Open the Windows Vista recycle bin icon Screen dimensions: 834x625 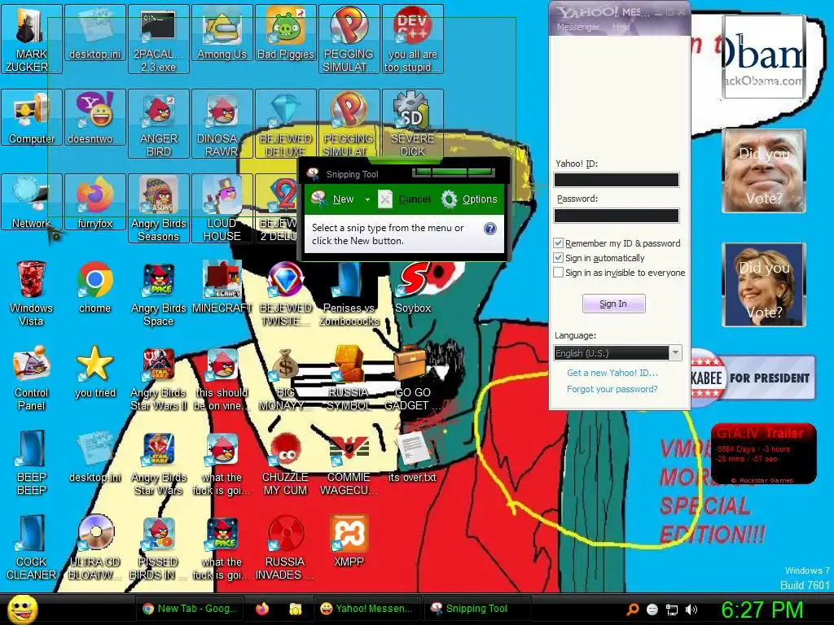click(32, 292)
